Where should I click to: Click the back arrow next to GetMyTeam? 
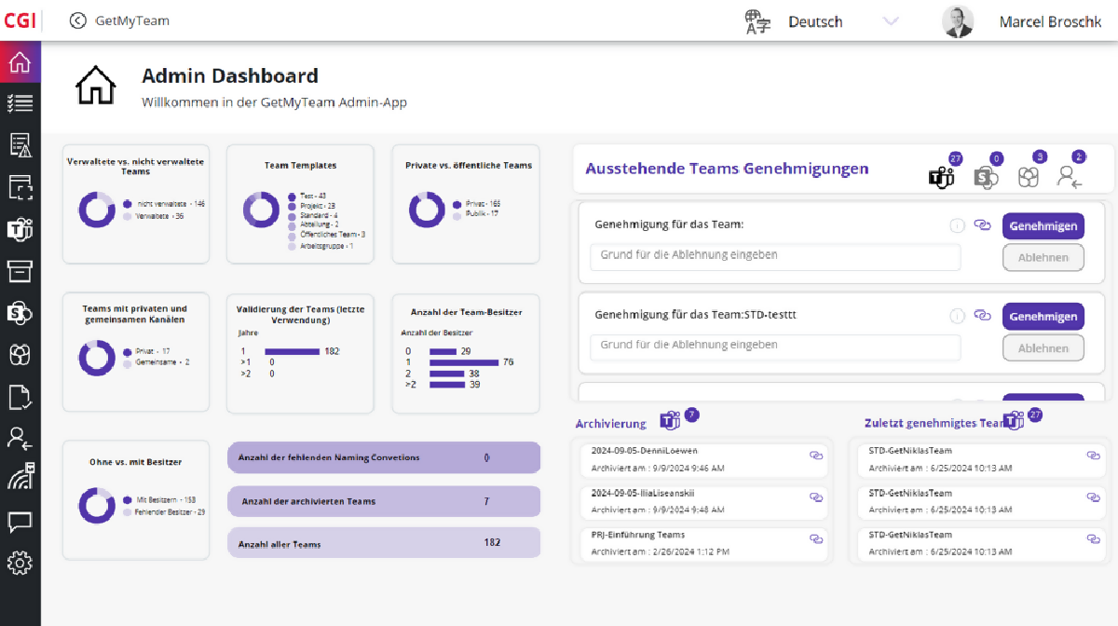78,20
